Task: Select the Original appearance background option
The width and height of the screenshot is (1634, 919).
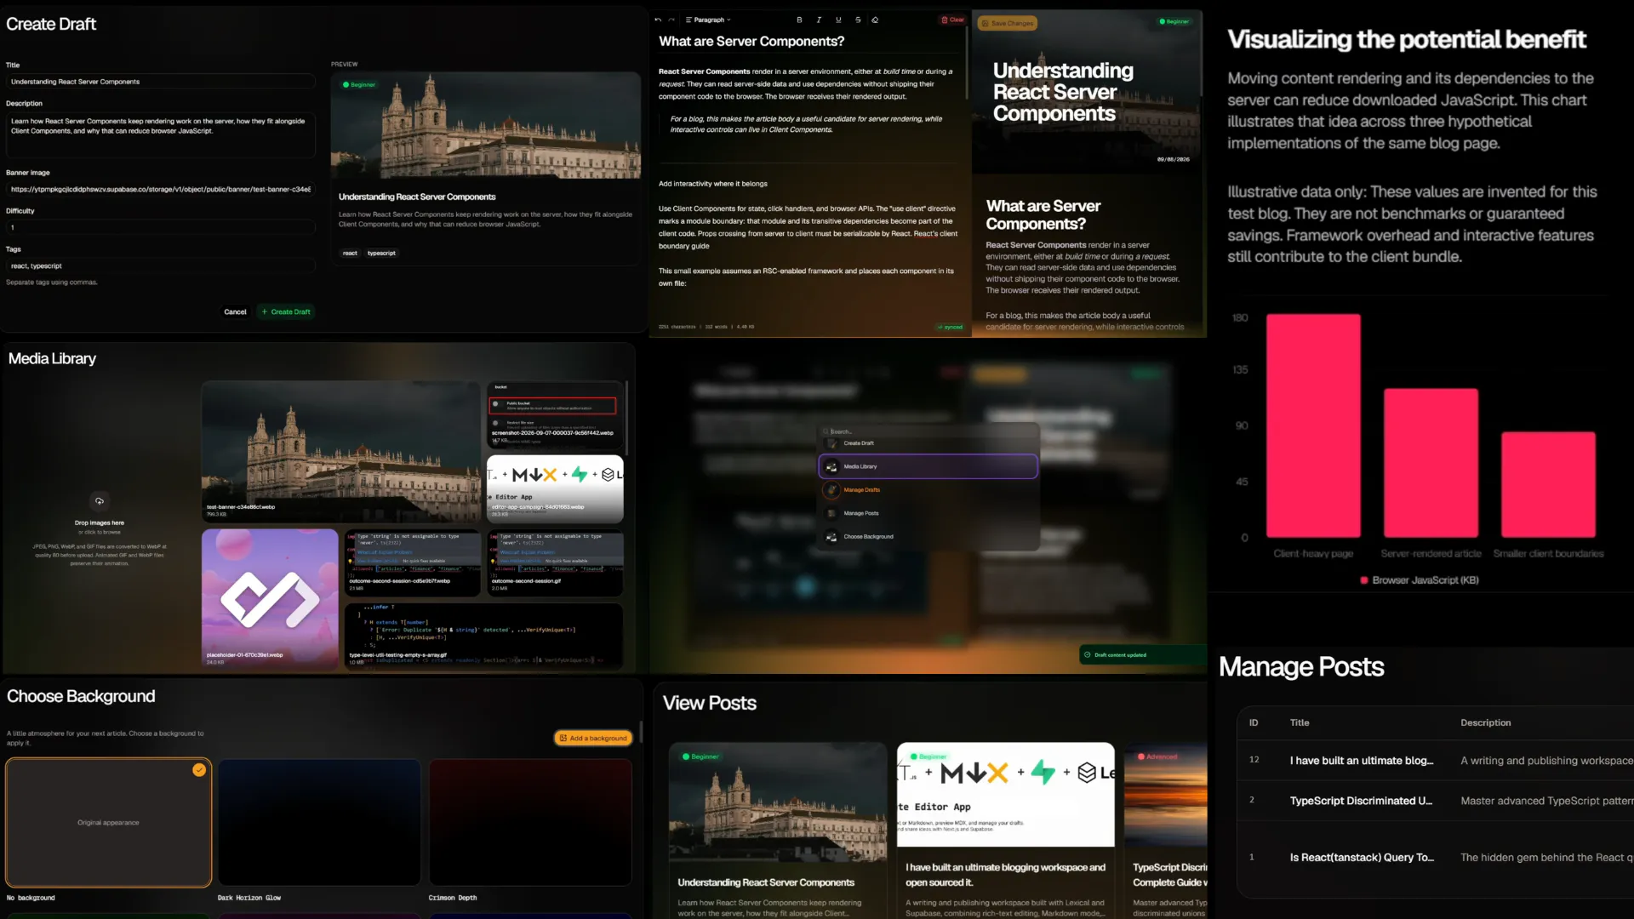Action: pyautogui.click(x=108, y=822)
